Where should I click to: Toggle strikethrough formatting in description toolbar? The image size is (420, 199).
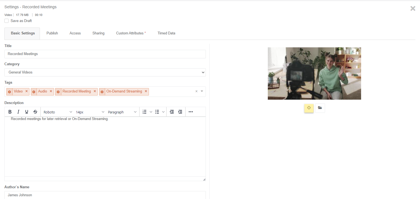35,112
